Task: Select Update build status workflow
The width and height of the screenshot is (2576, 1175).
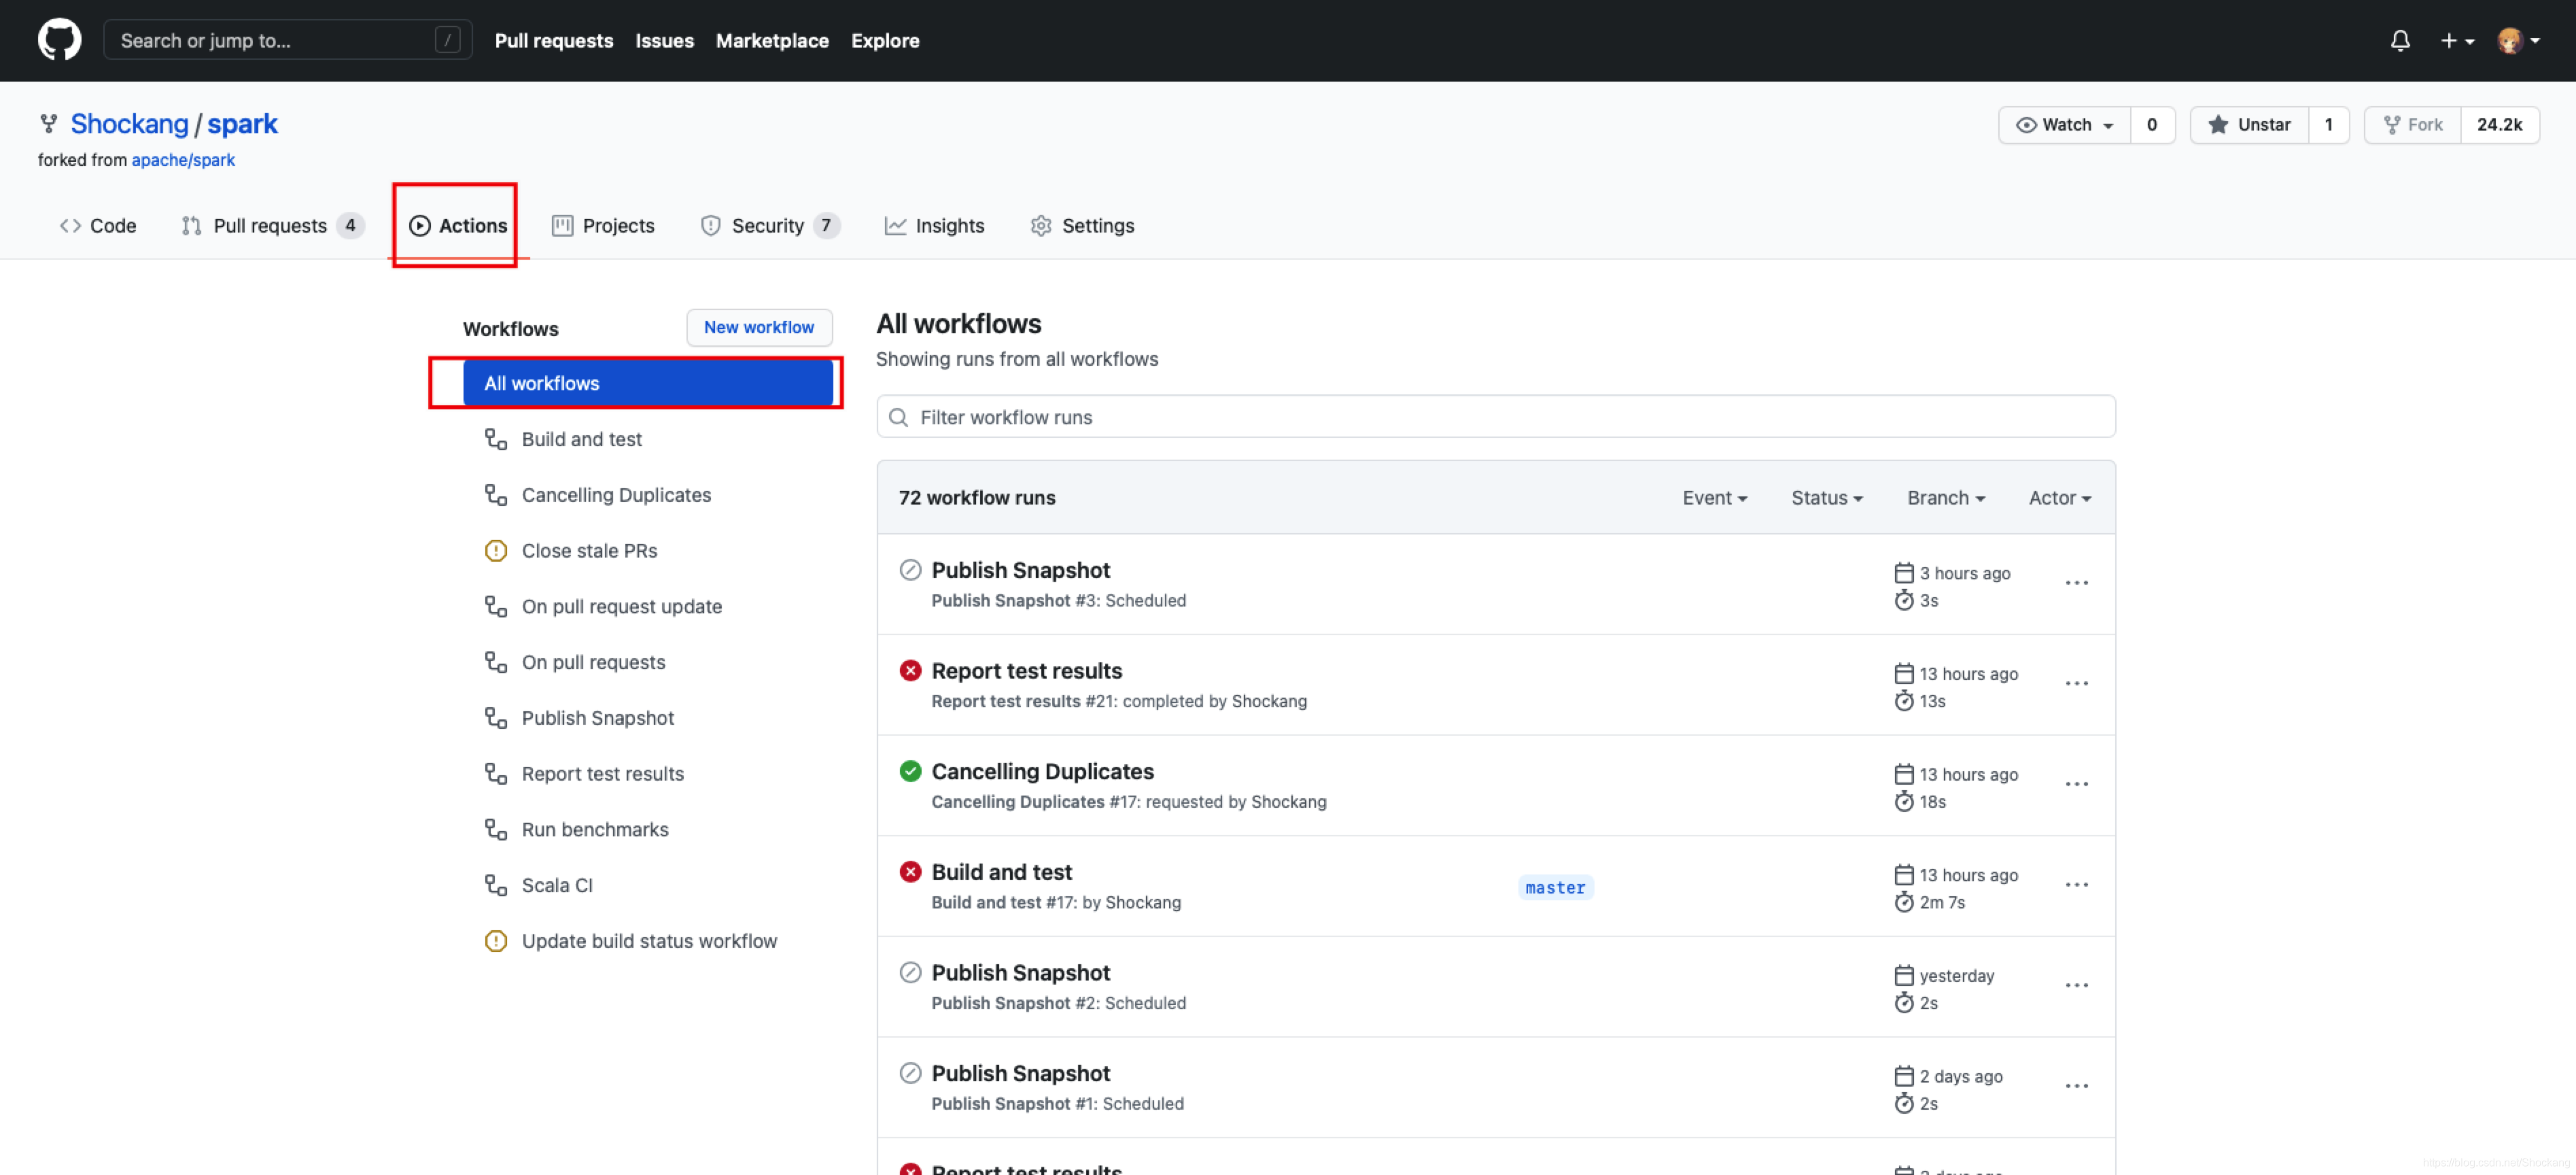Action: click(648, 941)
